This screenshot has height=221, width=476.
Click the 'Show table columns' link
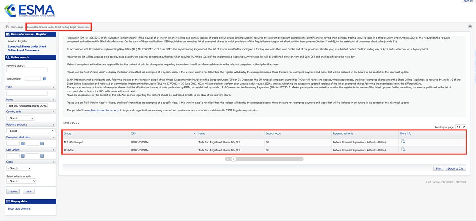coord(19,208)
